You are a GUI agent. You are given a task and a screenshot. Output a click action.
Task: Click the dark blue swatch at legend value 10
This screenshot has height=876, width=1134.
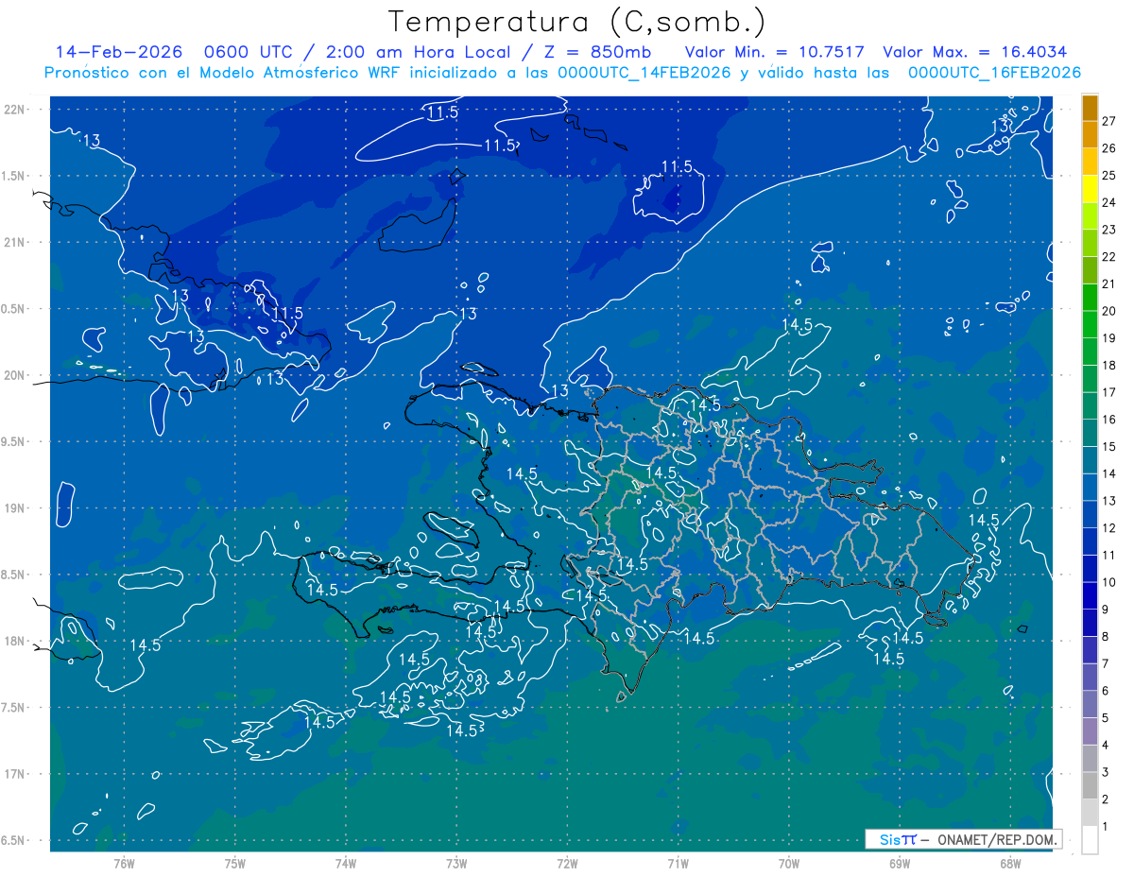tap(1090, 570)
